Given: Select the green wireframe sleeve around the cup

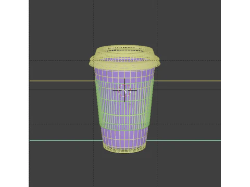Looking at the screenshot, I should tap(124, 104).
